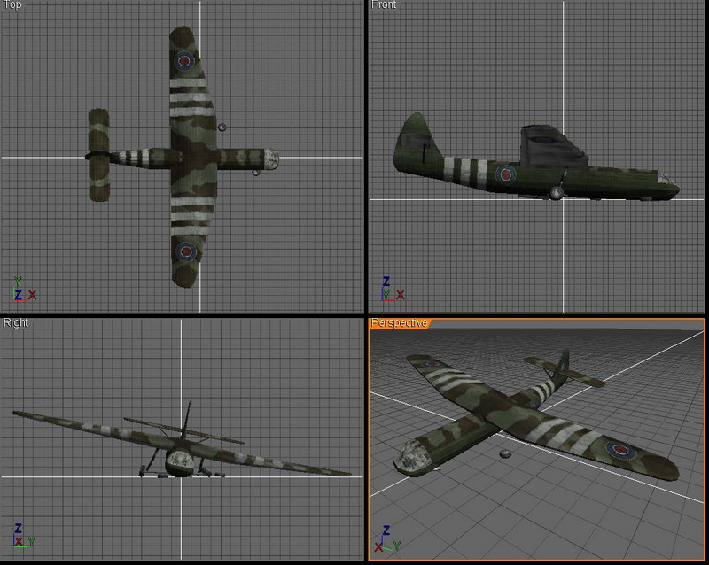Select the small sphere near wing in Top view

222,128
